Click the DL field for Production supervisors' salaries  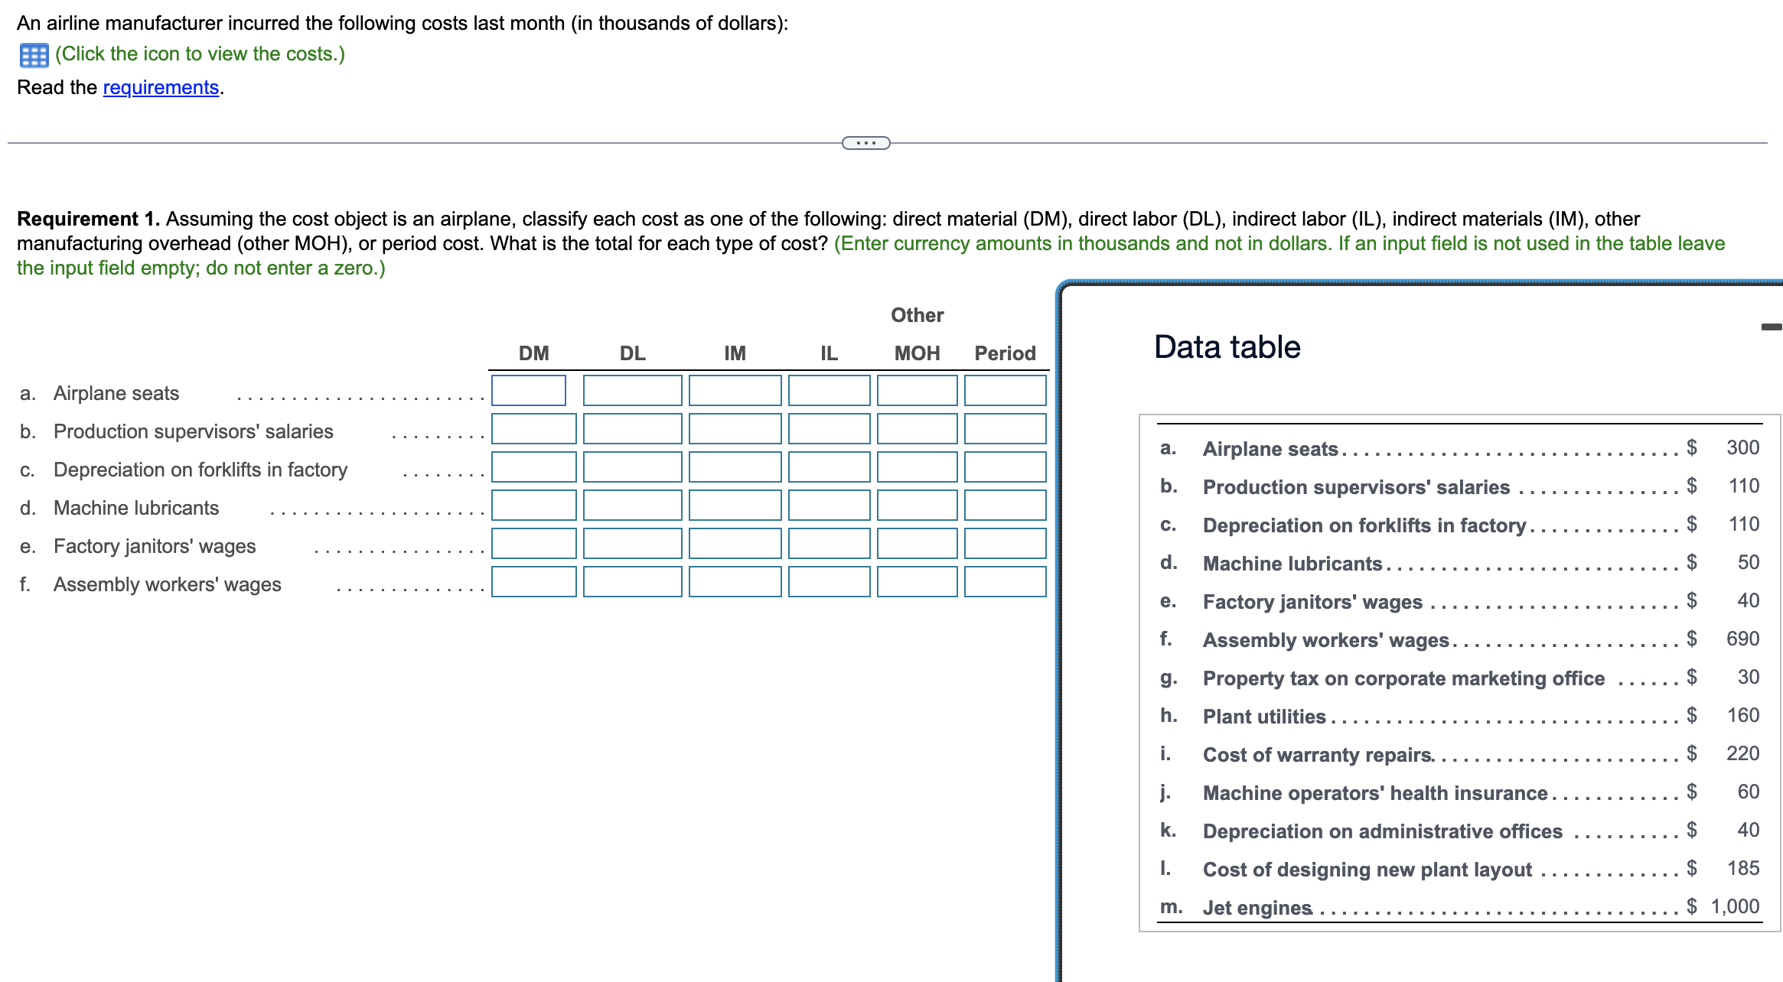[632, 429]
